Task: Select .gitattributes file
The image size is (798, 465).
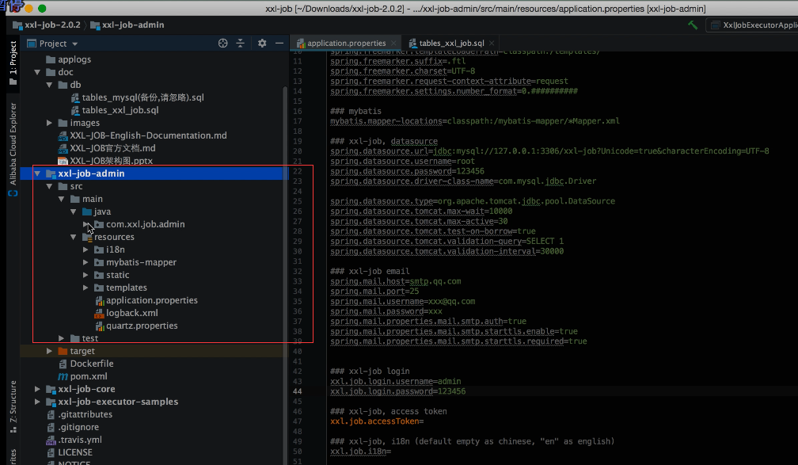Action: (79, 414)
